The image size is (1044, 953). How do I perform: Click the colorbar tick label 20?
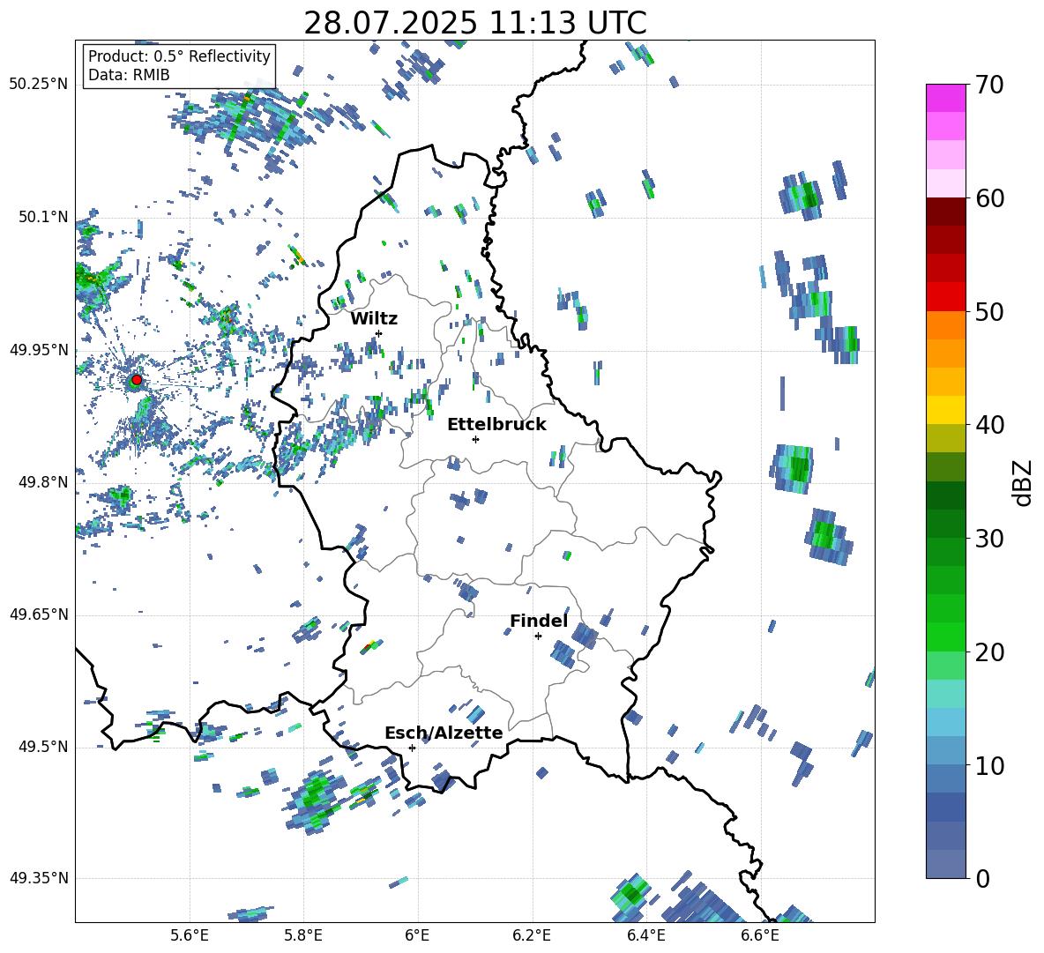(989, 652)
